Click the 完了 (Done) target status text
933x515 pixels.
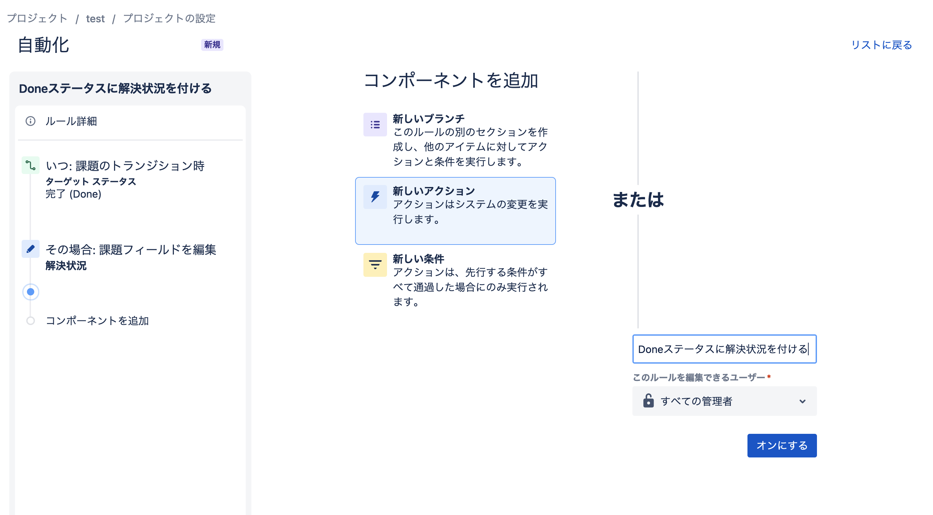(x=73, y=194)
